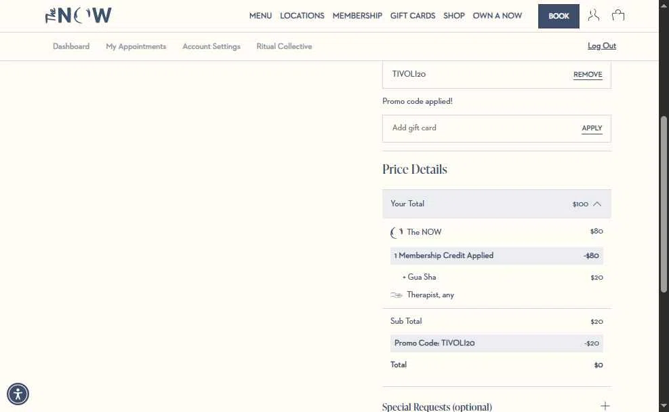669x412 pixels.
Task: Switch to the My Appointments tab
Action: 136,46
